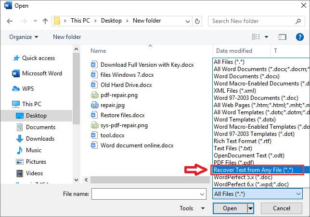The image size is (310, 217).
Task: Open the help question mark icon
Action: tap(299, 37)
